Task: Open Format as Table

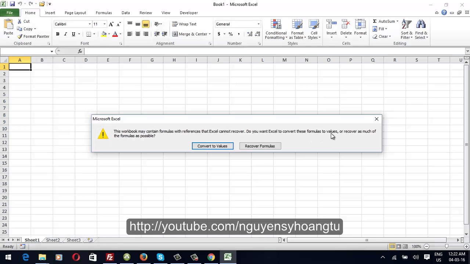Action: [297, 29]
